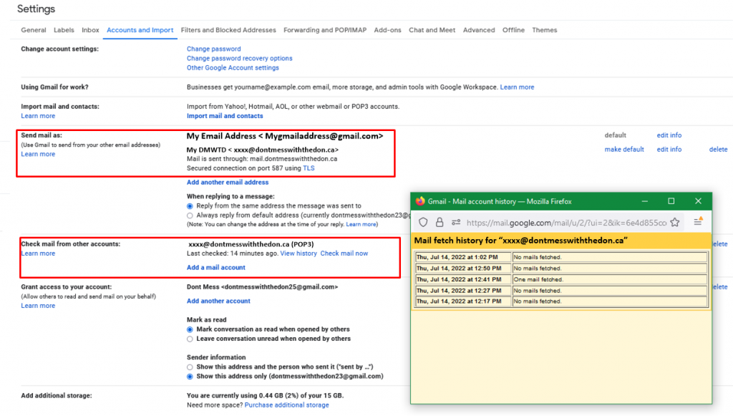The height and width of the screenshot is (416, 733).
Task: Maximize the Mail account history window
Action: tap(671, 201)
